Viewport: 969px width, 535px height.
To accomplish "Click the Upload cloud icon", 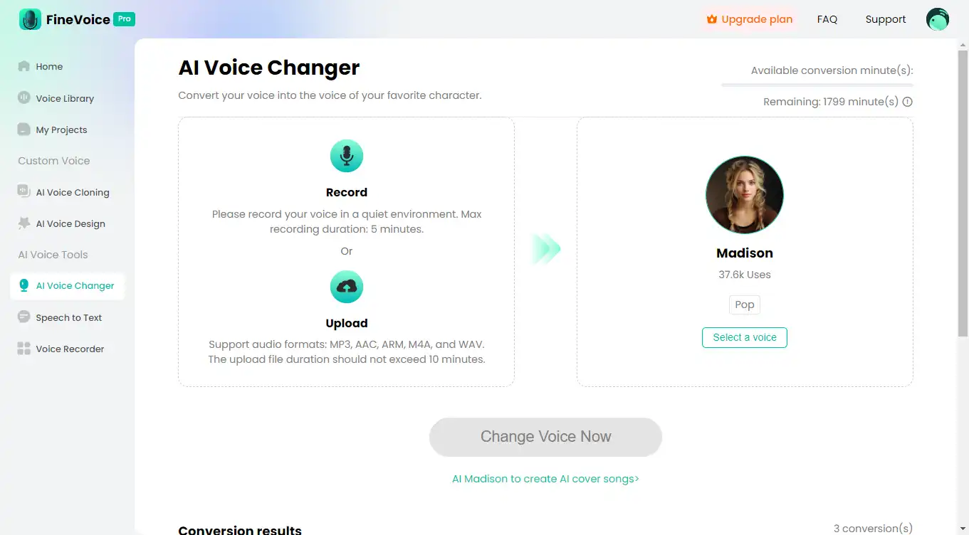I will (347, 287).
